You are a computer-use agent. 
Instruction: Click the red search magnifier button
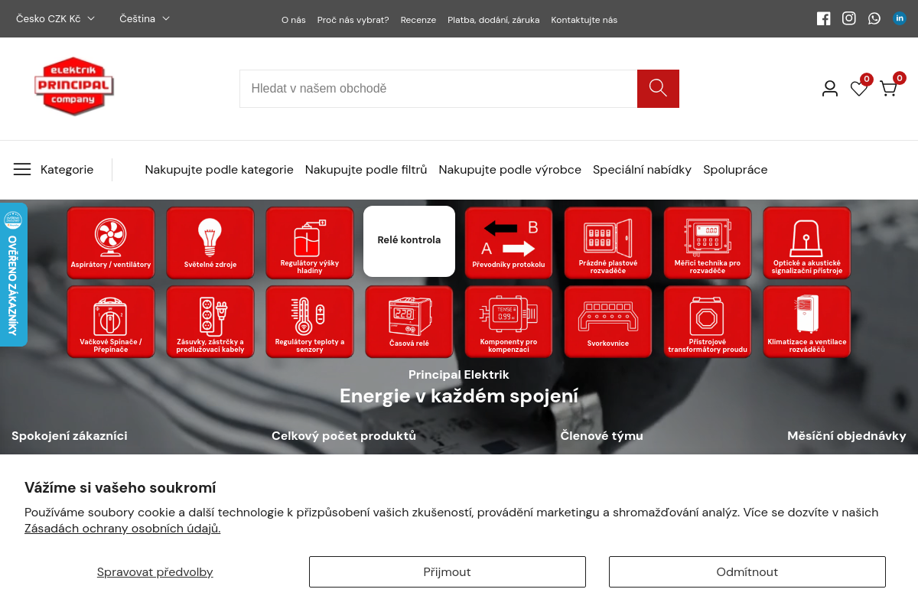[x=658, y=89]
